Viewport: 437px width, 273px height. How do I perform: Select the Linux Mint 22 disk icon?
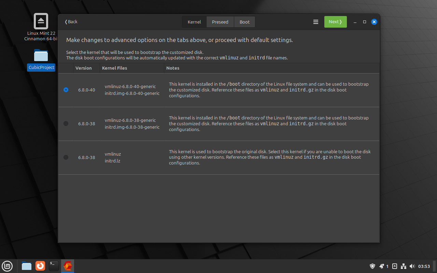pyautogui.click(x=41, y=21)
